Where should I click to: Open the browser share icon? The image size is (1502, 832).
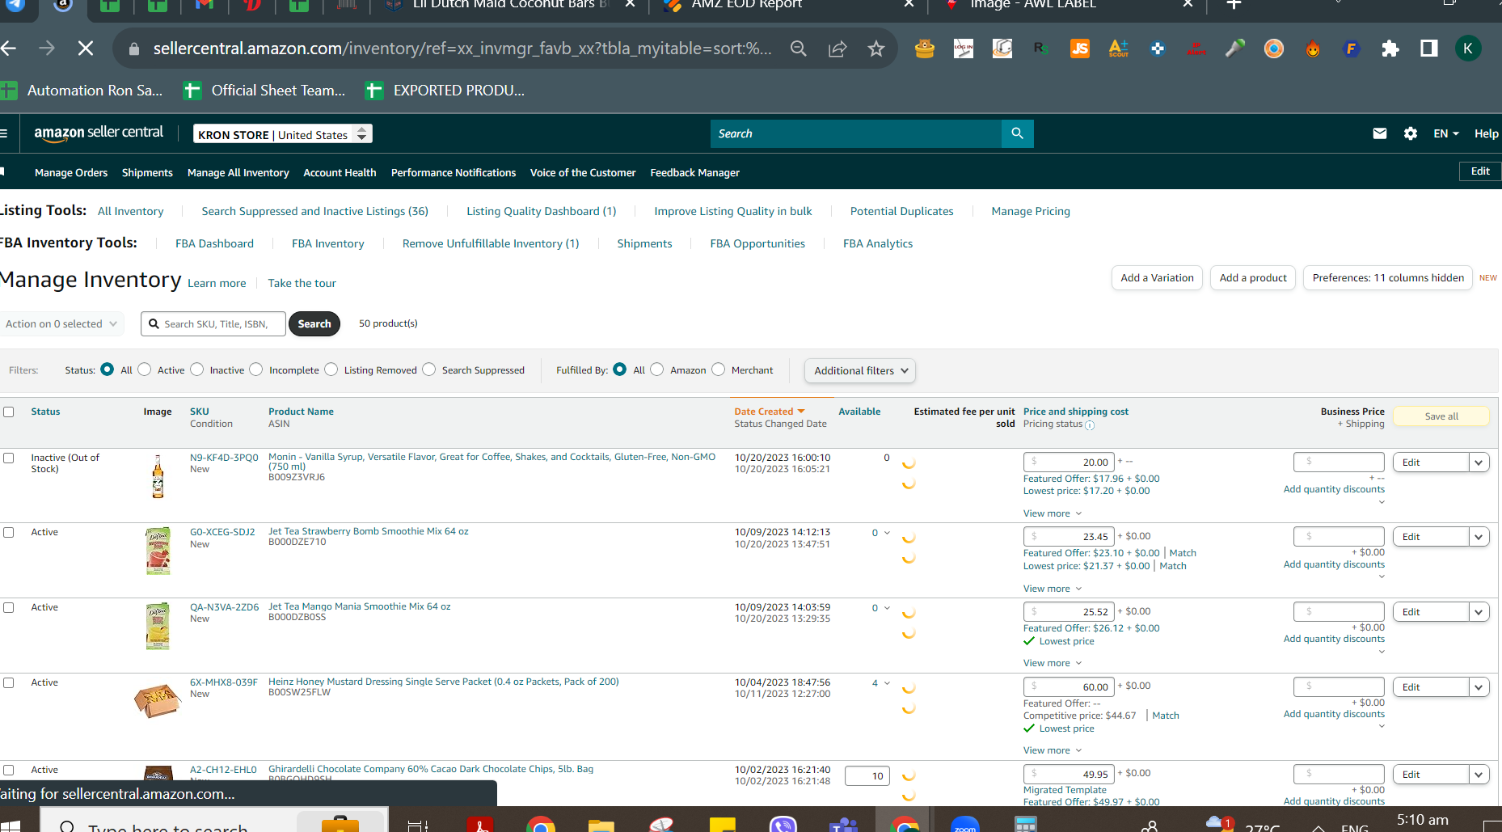(837, 49)
